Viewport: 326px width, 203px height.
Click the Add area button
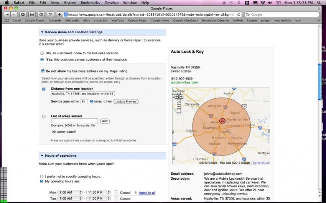[105, 121]
